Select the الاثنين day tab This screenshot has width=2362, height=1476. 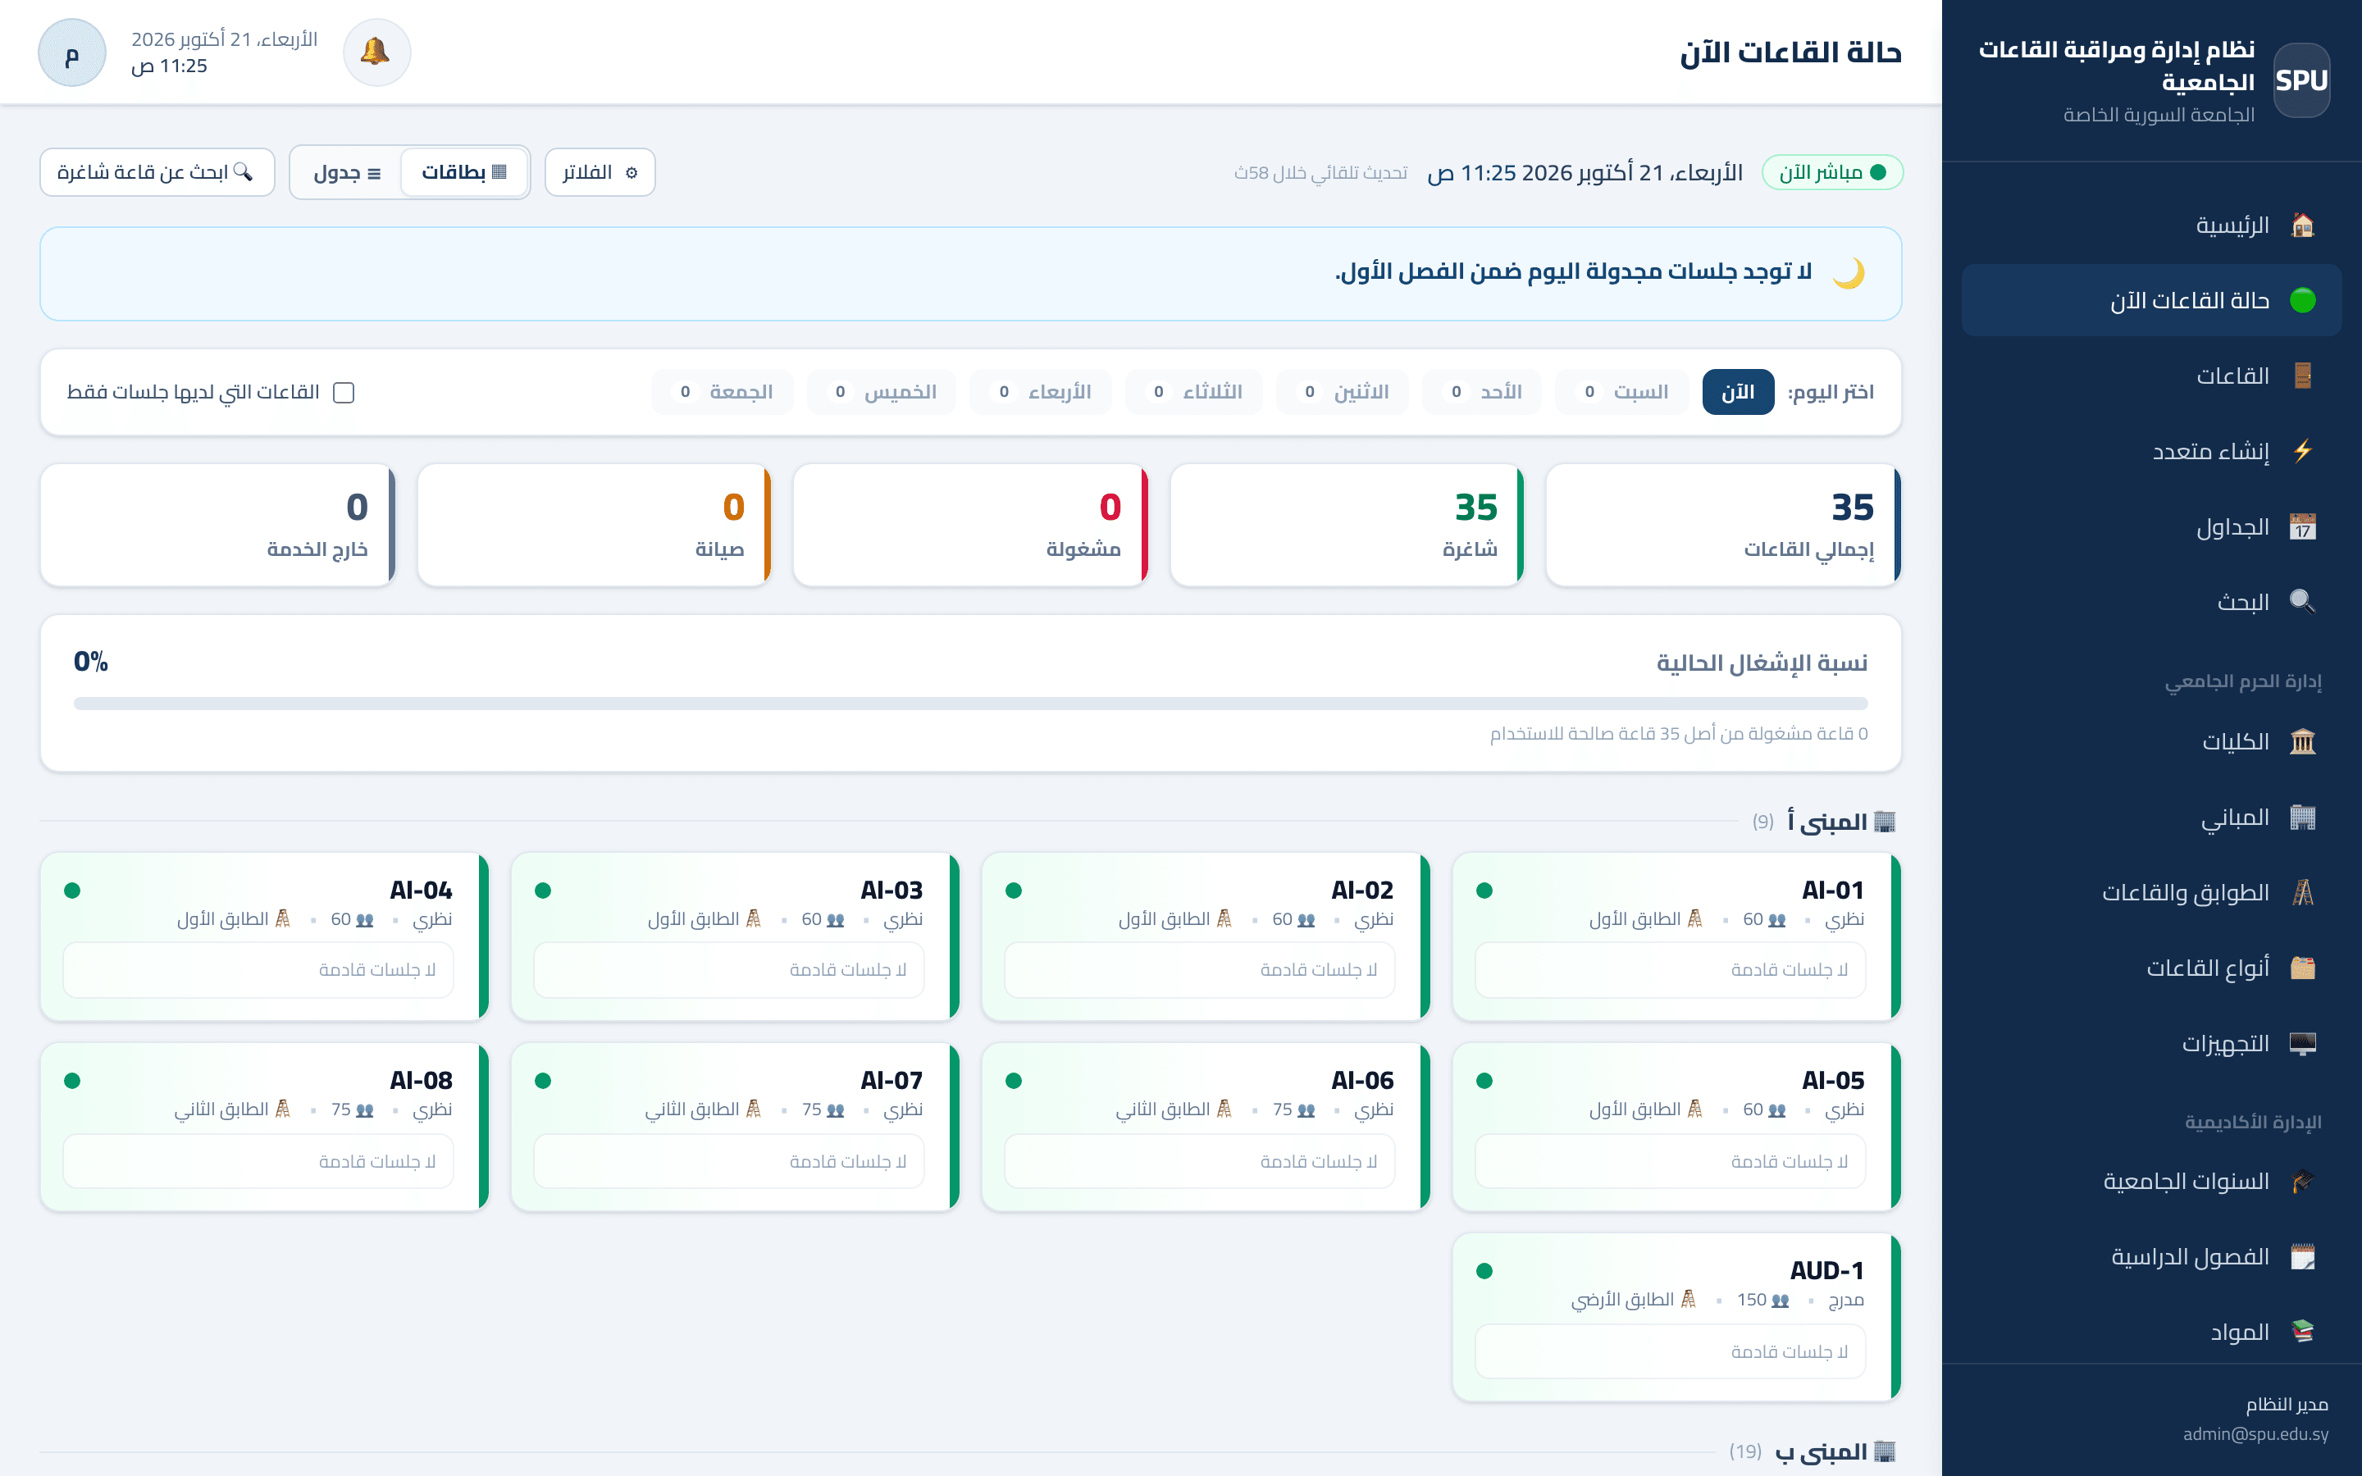(x=1342, y=393)
